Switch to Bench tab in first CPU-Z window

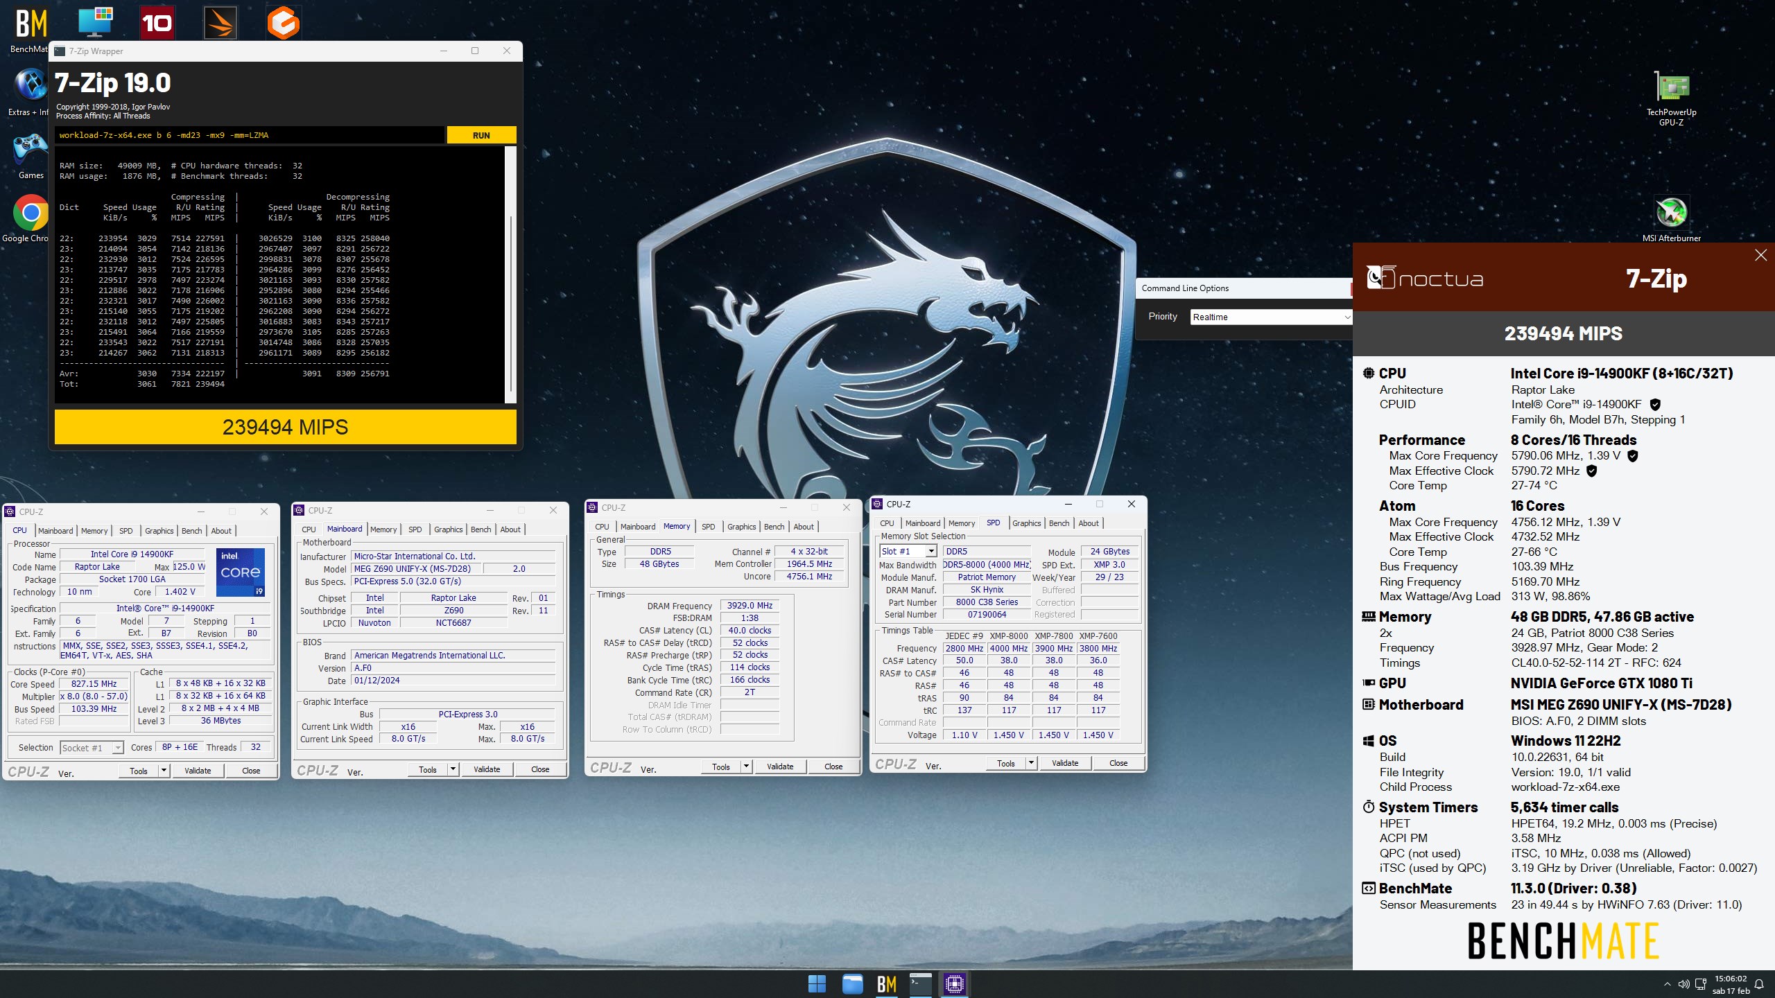(x=192, y=531)
